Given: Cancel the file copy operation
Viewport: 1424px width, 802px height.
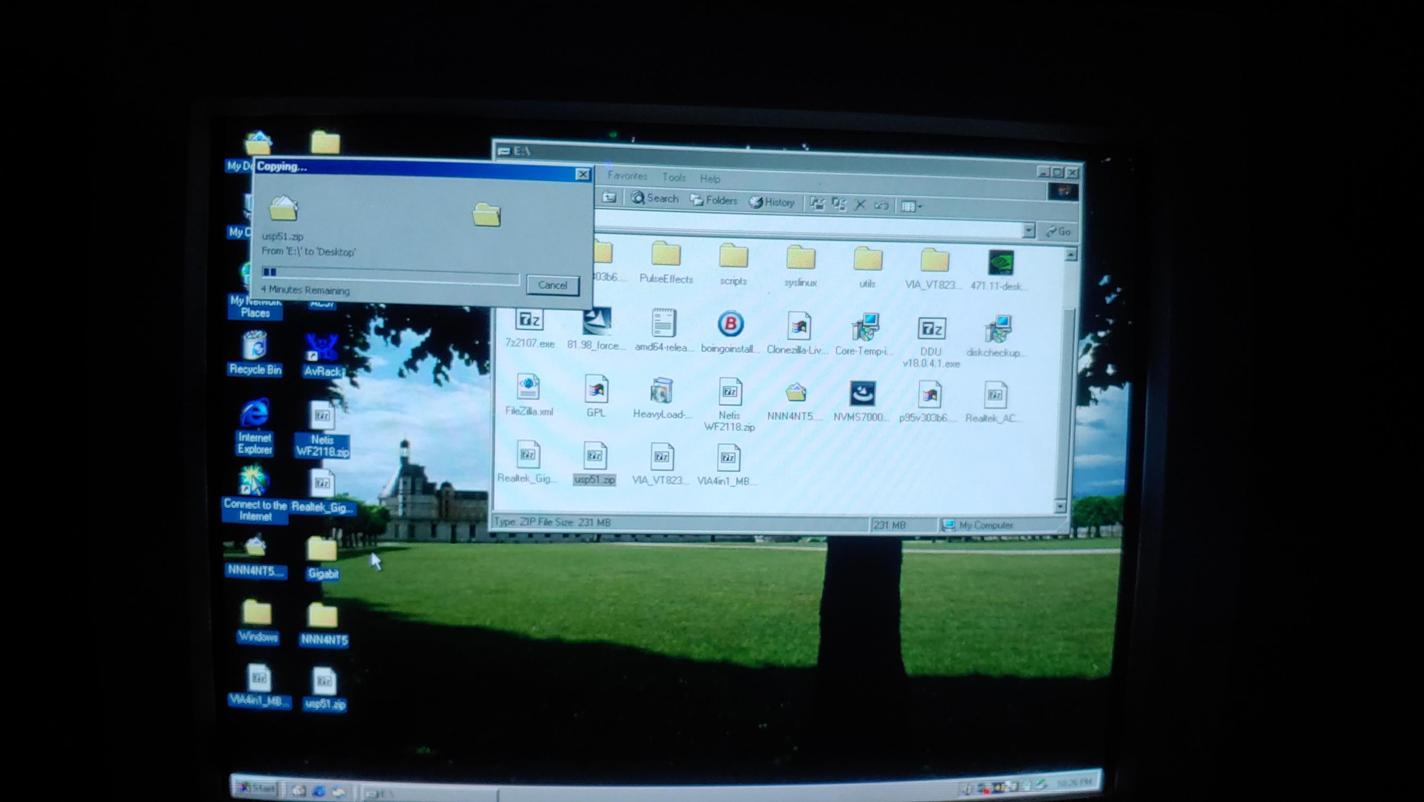Looking at the screenshot, I should tap(552, 285).
